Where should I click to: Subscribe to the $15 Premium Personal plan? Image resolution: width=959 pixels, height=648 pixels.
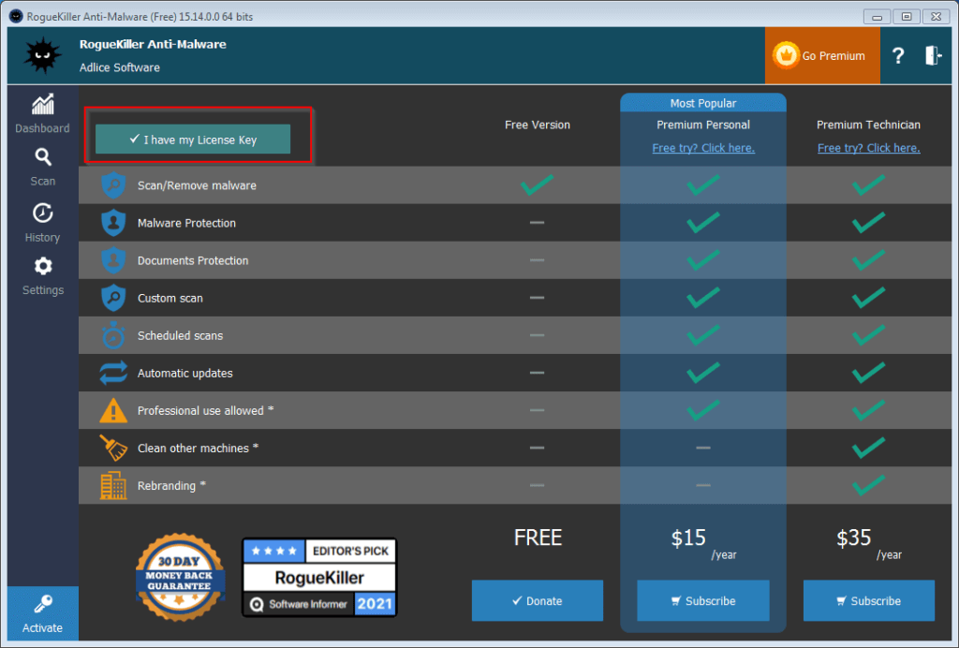tap(702, 600)
